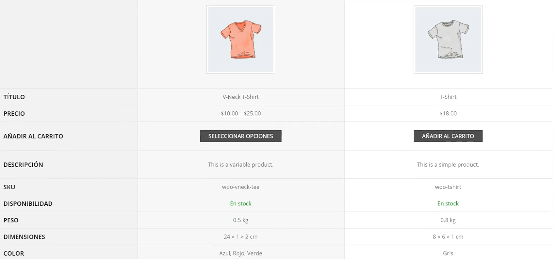Open the V-Neck T-Shirt title link
Image resolution: width=555 pixels, height=259 pixels.
coord(241,97)
